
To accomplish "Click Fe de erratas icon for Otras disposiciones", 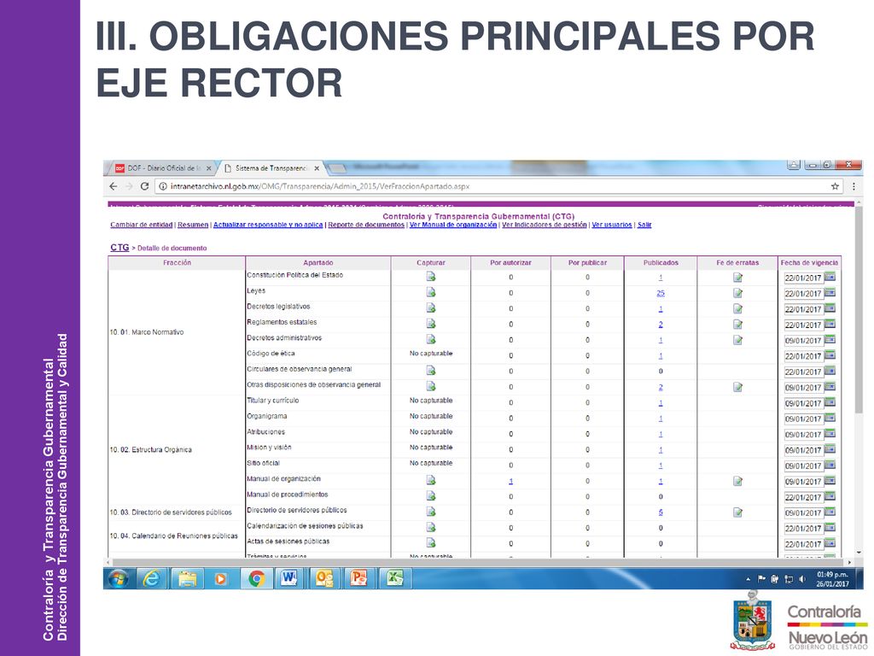I will click(x=737, y=387).
